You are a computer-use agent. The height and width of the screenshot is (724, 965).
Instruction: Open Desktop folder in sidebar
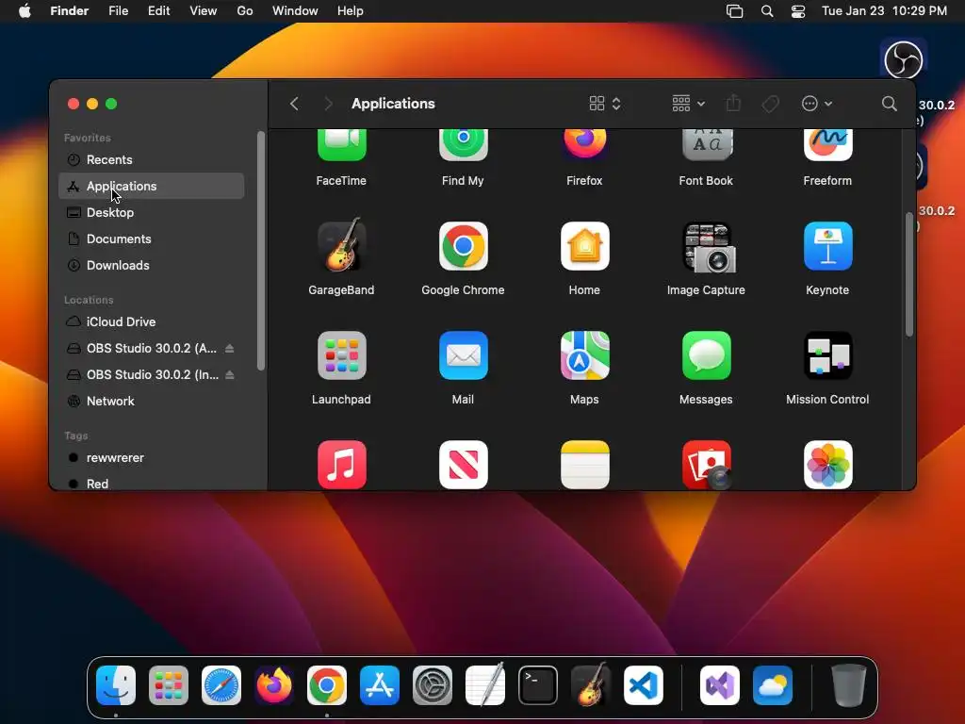point(152,212)
